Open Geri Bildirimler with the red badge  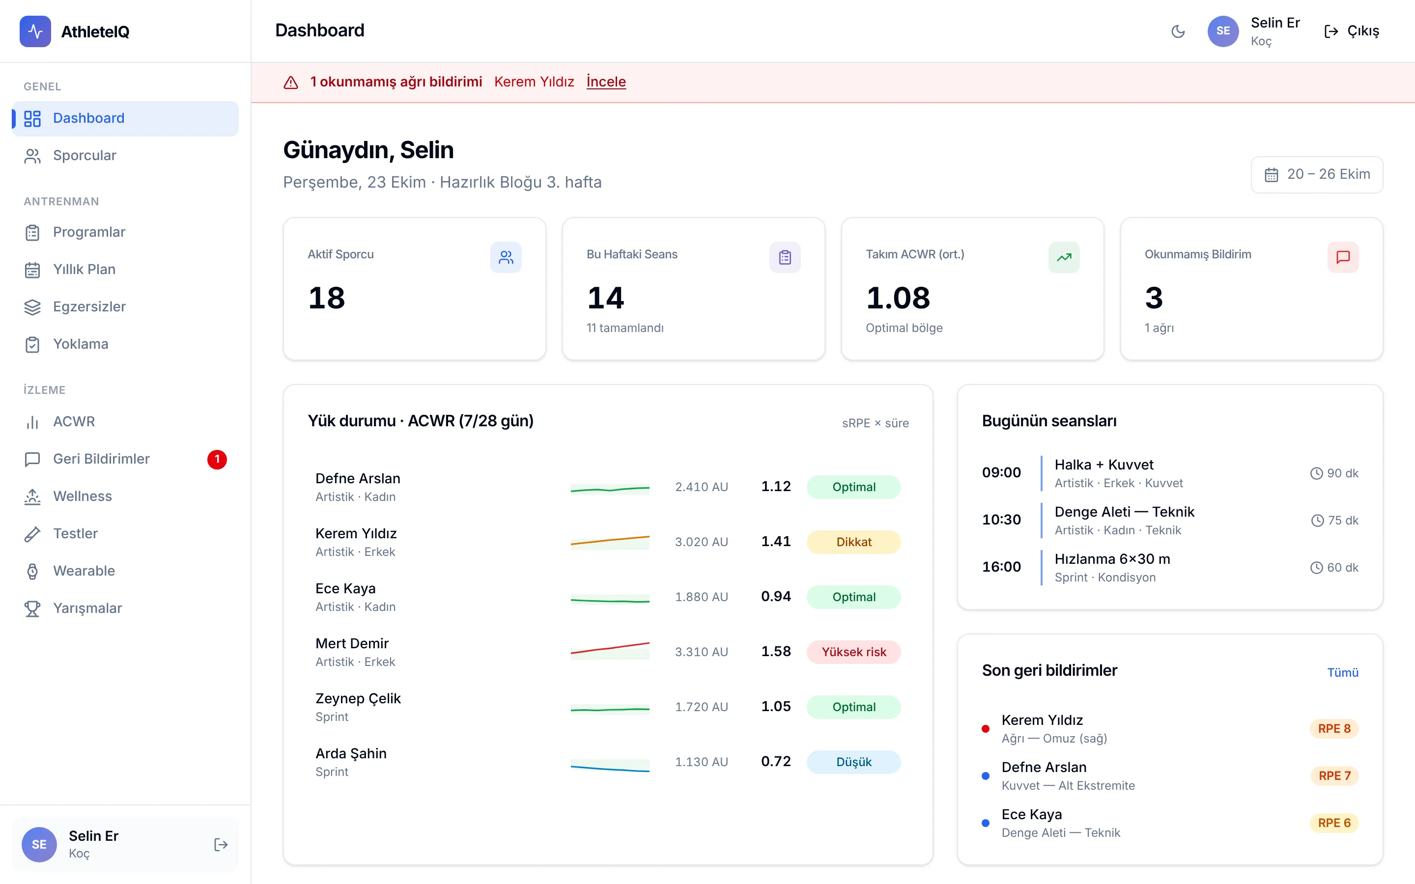point(125,459)
